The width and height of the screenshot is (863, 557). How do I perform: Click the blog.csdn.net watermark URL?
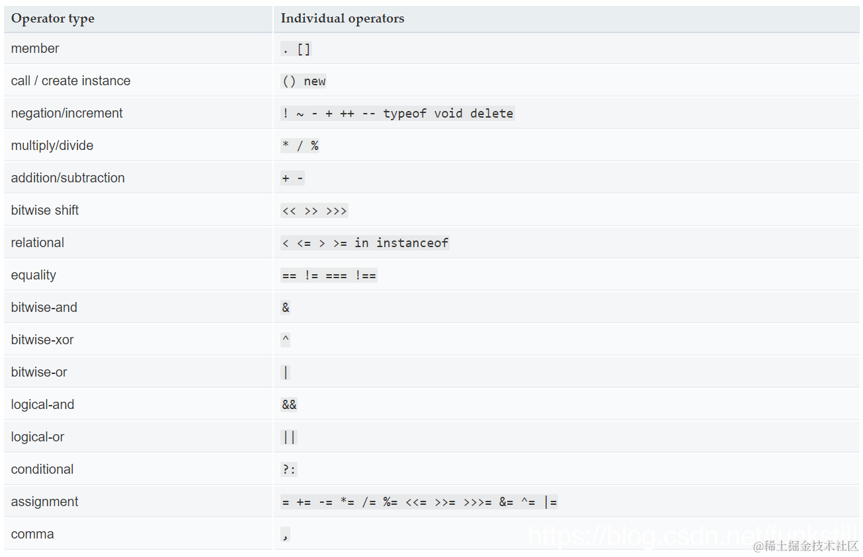[x=688, y=534]
